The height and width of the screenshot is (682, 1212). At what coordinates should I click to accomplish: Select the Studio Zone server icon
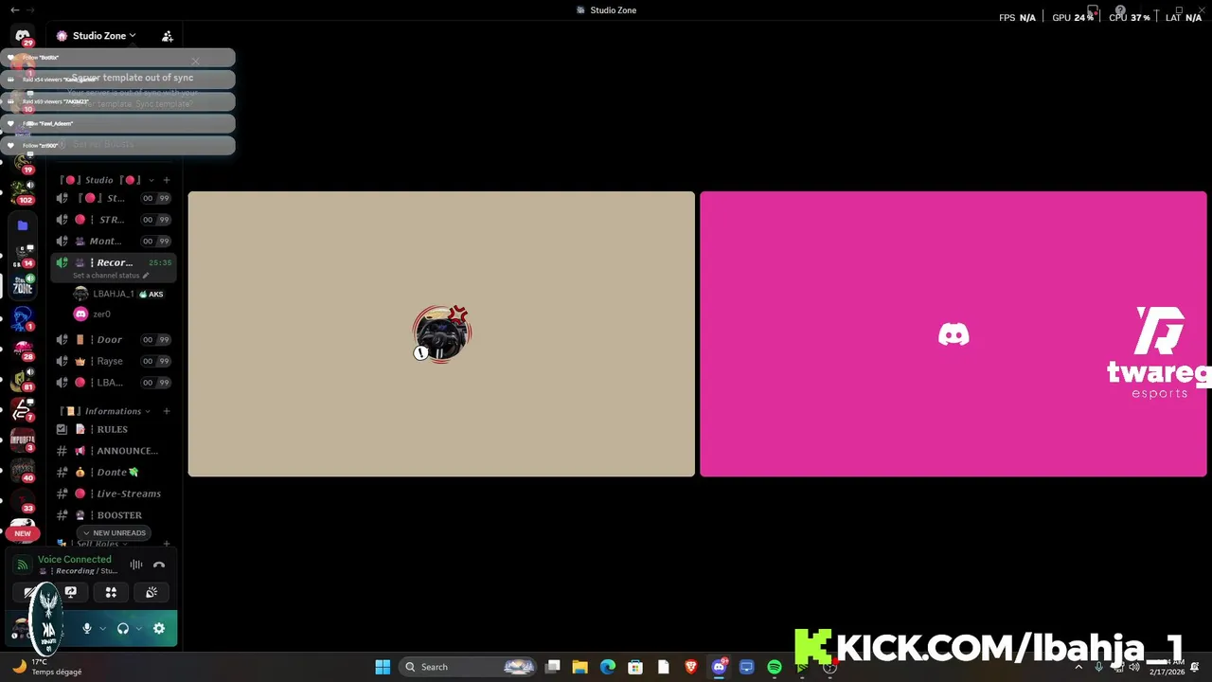23,284
